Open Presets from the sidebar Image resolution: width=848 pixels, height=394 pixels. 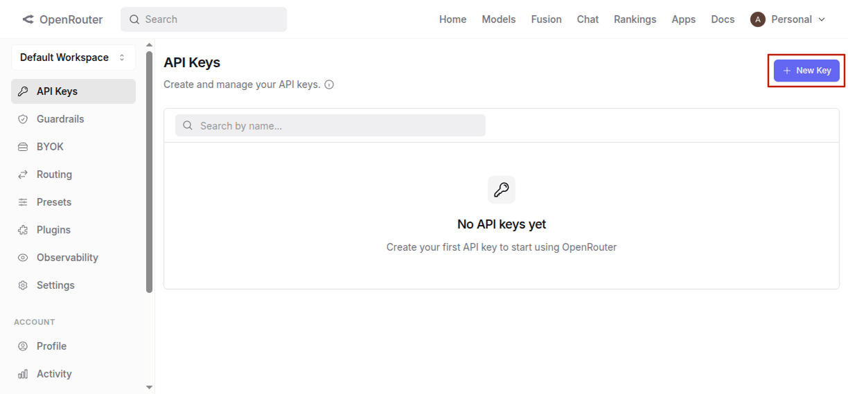[73, 202]
